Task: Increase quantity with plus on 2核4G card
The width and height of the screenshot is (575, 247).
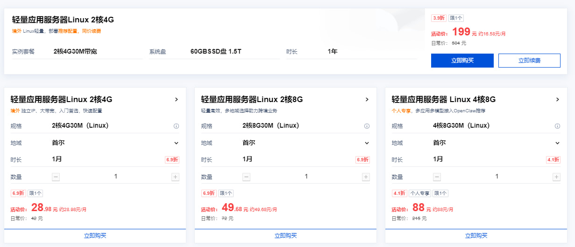Action: 175,177
